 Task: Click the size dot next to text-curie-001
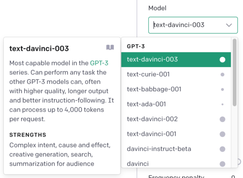(x=222, y=74)
